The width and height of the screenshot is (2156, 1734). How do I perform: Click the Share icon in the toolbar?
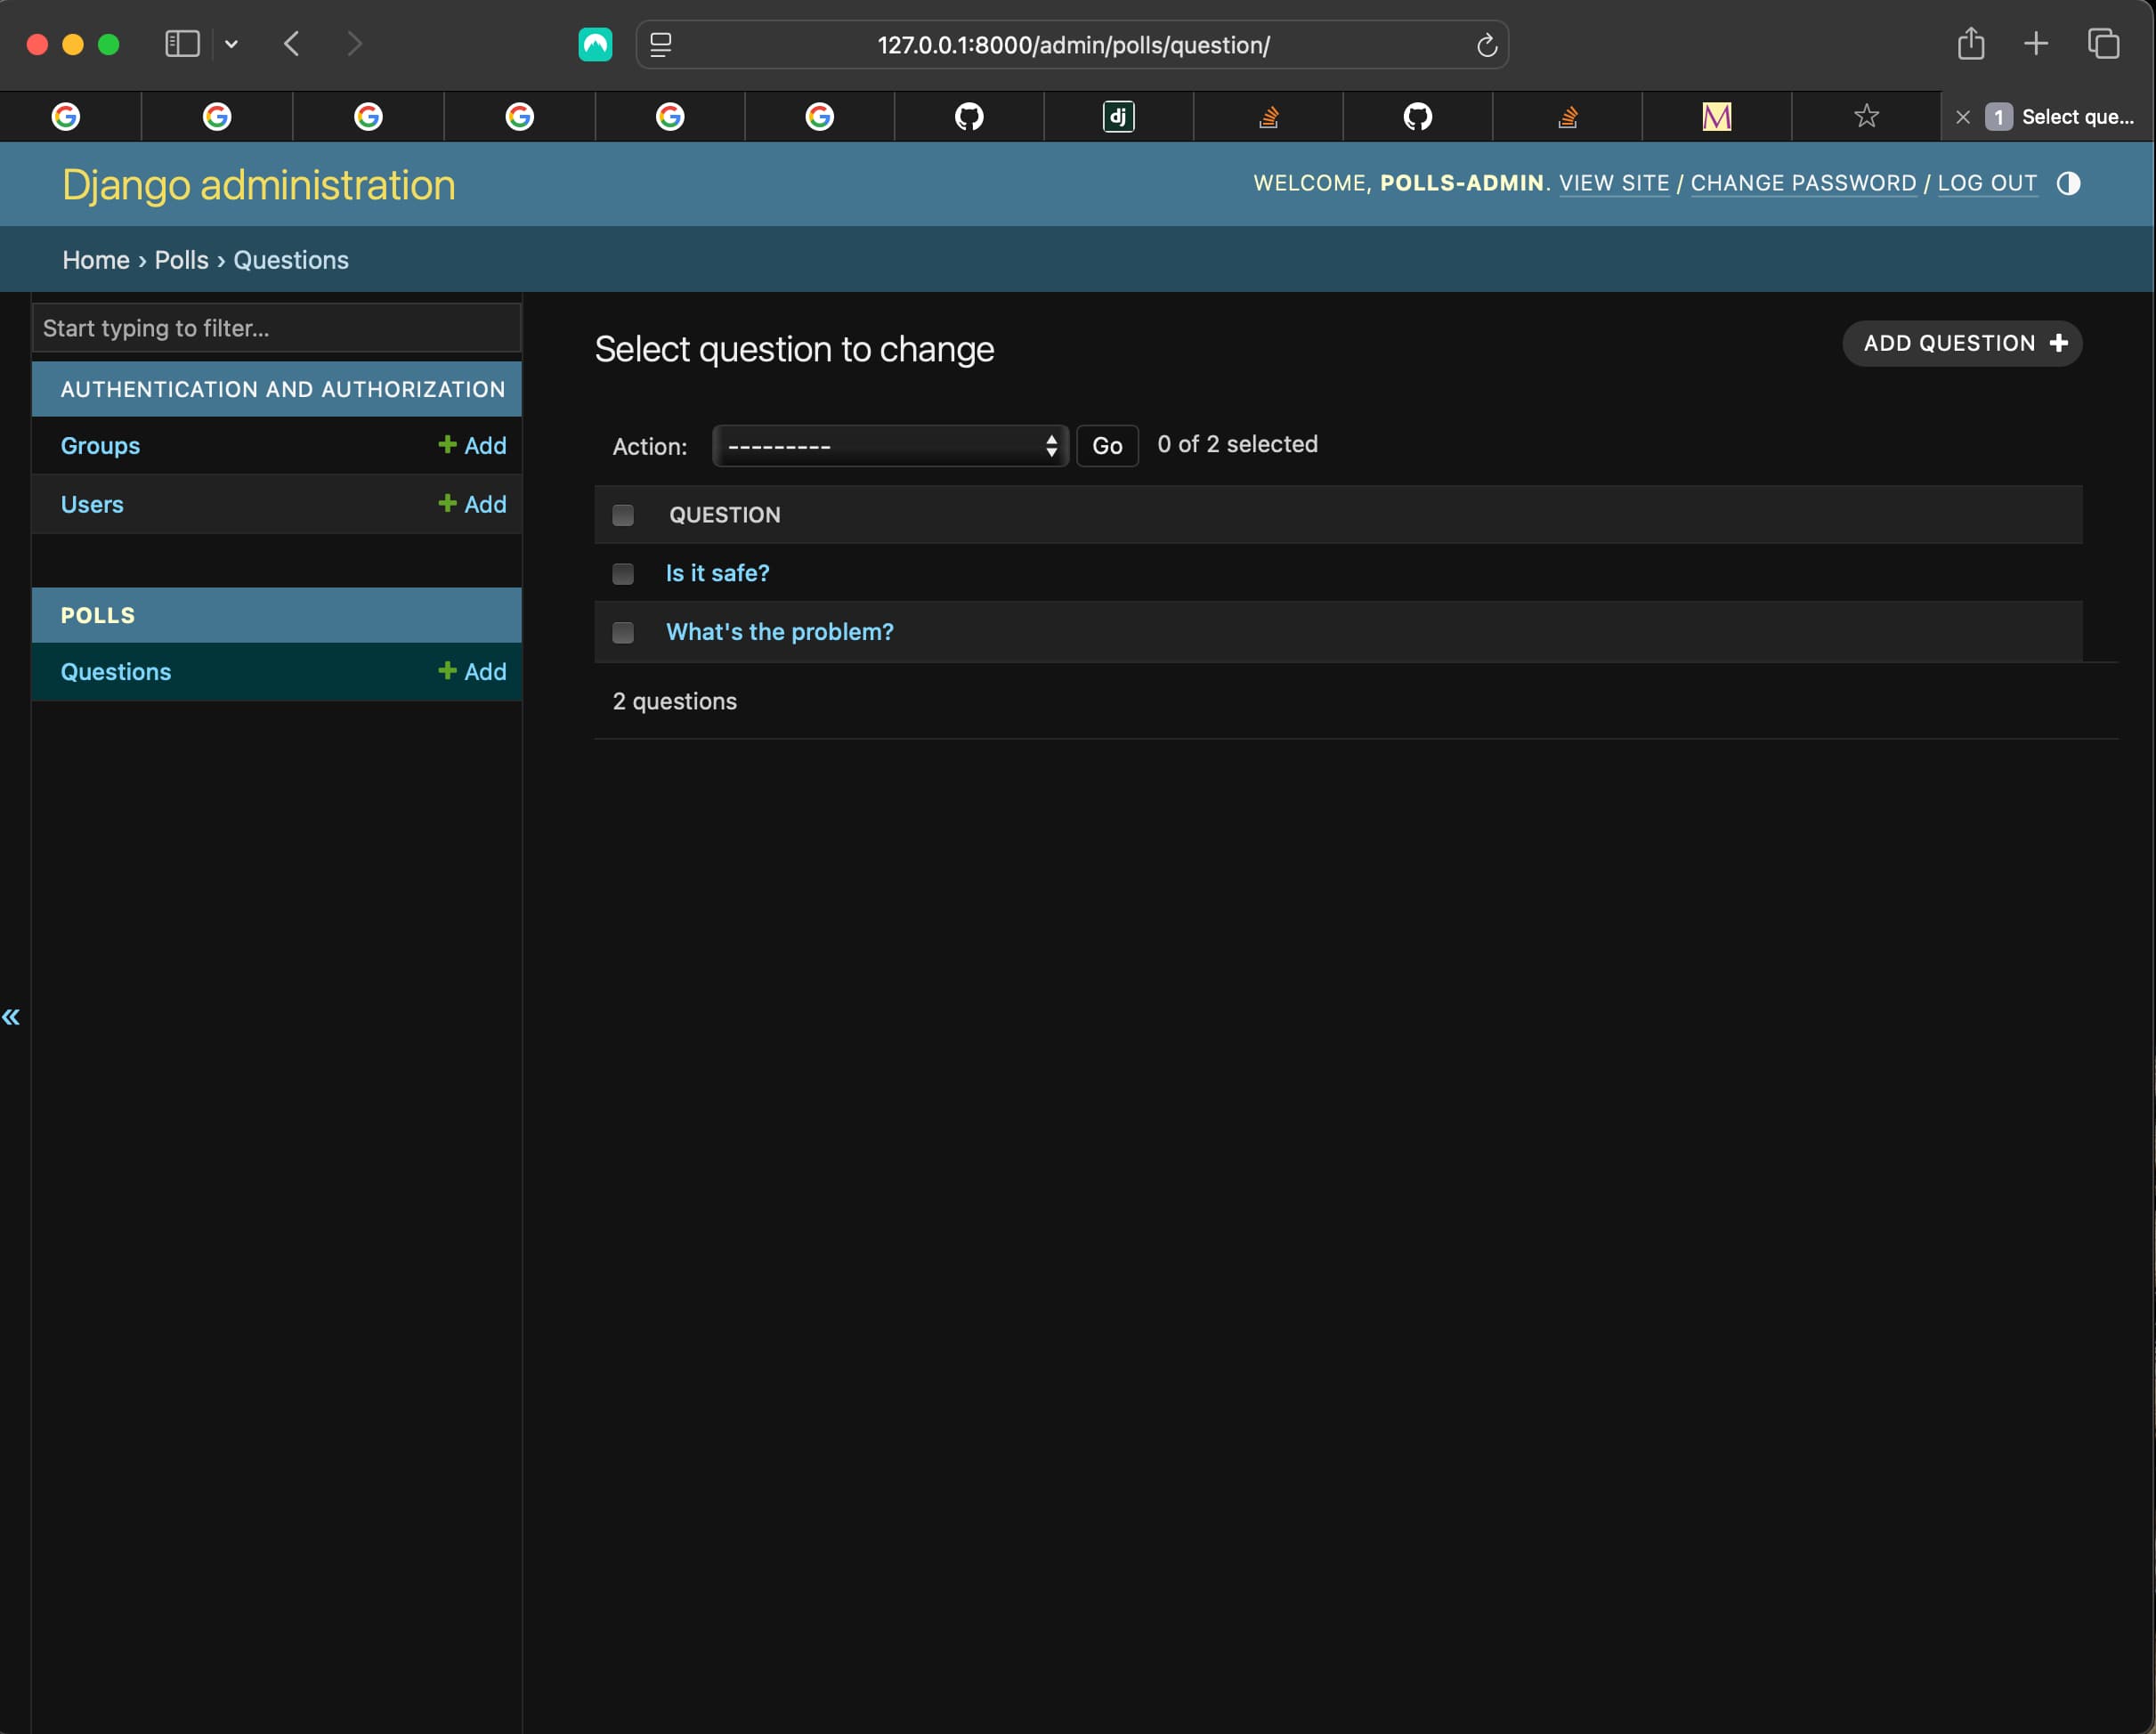pos(1970,43)
